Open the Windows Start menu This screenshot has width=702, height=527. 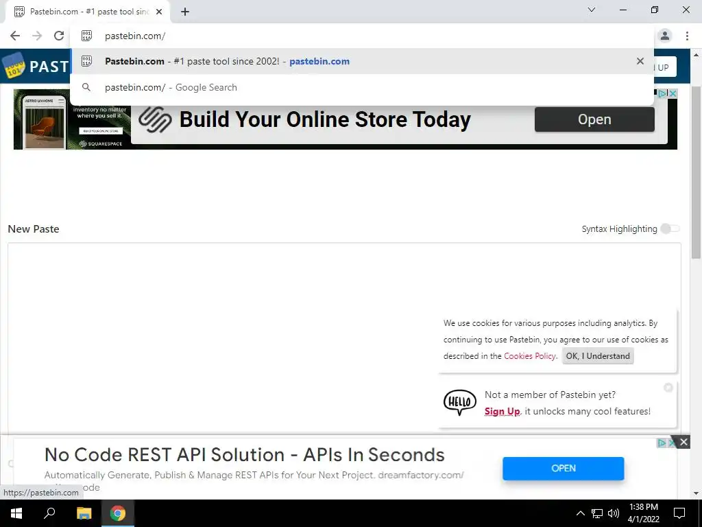16,513
